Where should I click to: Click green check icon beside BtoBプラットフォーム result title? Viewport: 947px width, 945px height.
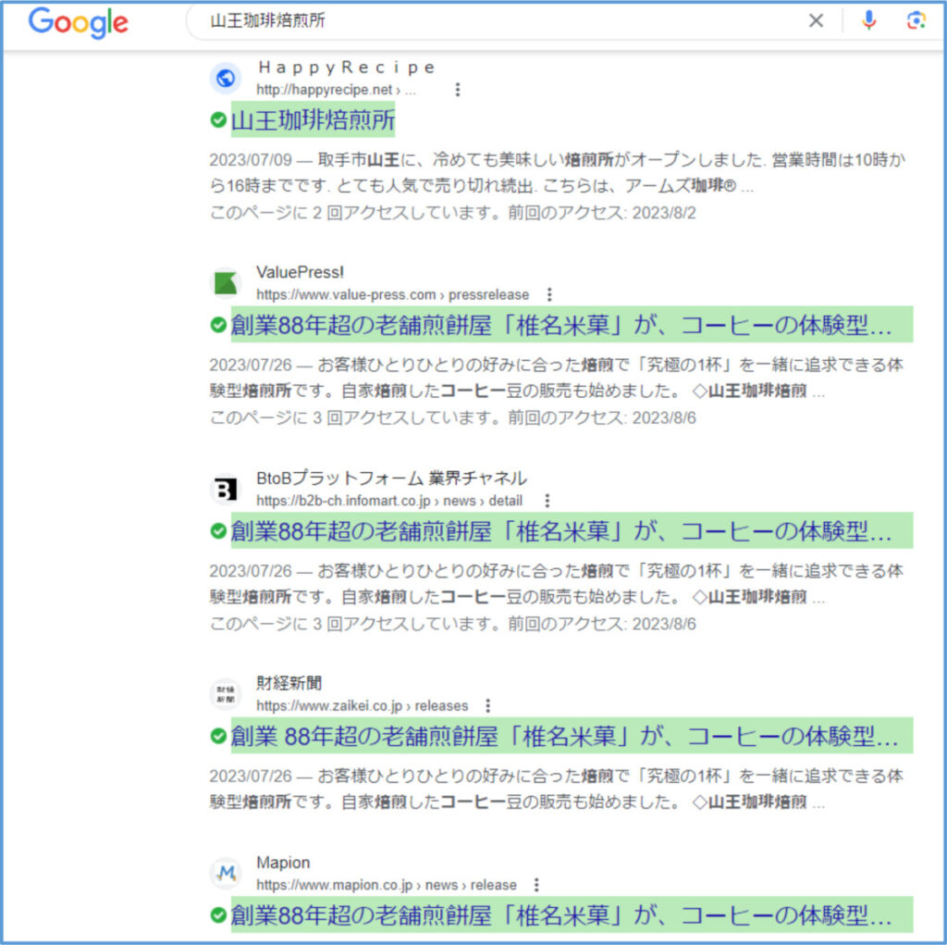point(218,531)
